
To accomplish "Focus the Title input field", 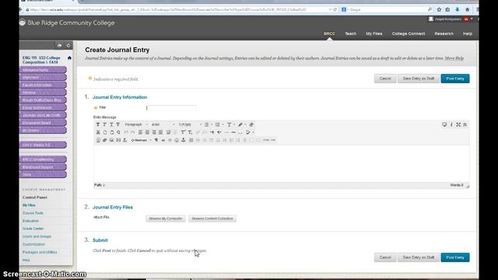I will click(x=171, y=108).
